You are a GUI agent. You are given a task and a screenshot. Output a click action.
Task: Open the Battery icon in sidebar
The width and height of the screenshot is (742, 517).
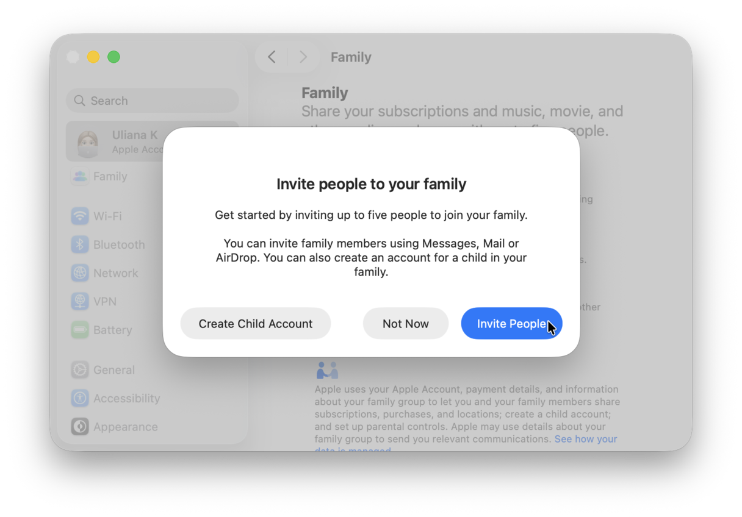(80, 330)
